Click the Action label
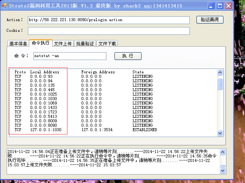The height and width of the screenshot is (183, 245). [14, 20]
